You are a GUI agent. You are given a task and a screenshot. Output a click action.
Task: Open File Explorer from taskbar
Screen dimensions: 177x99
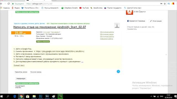click(x=34, y=97)
